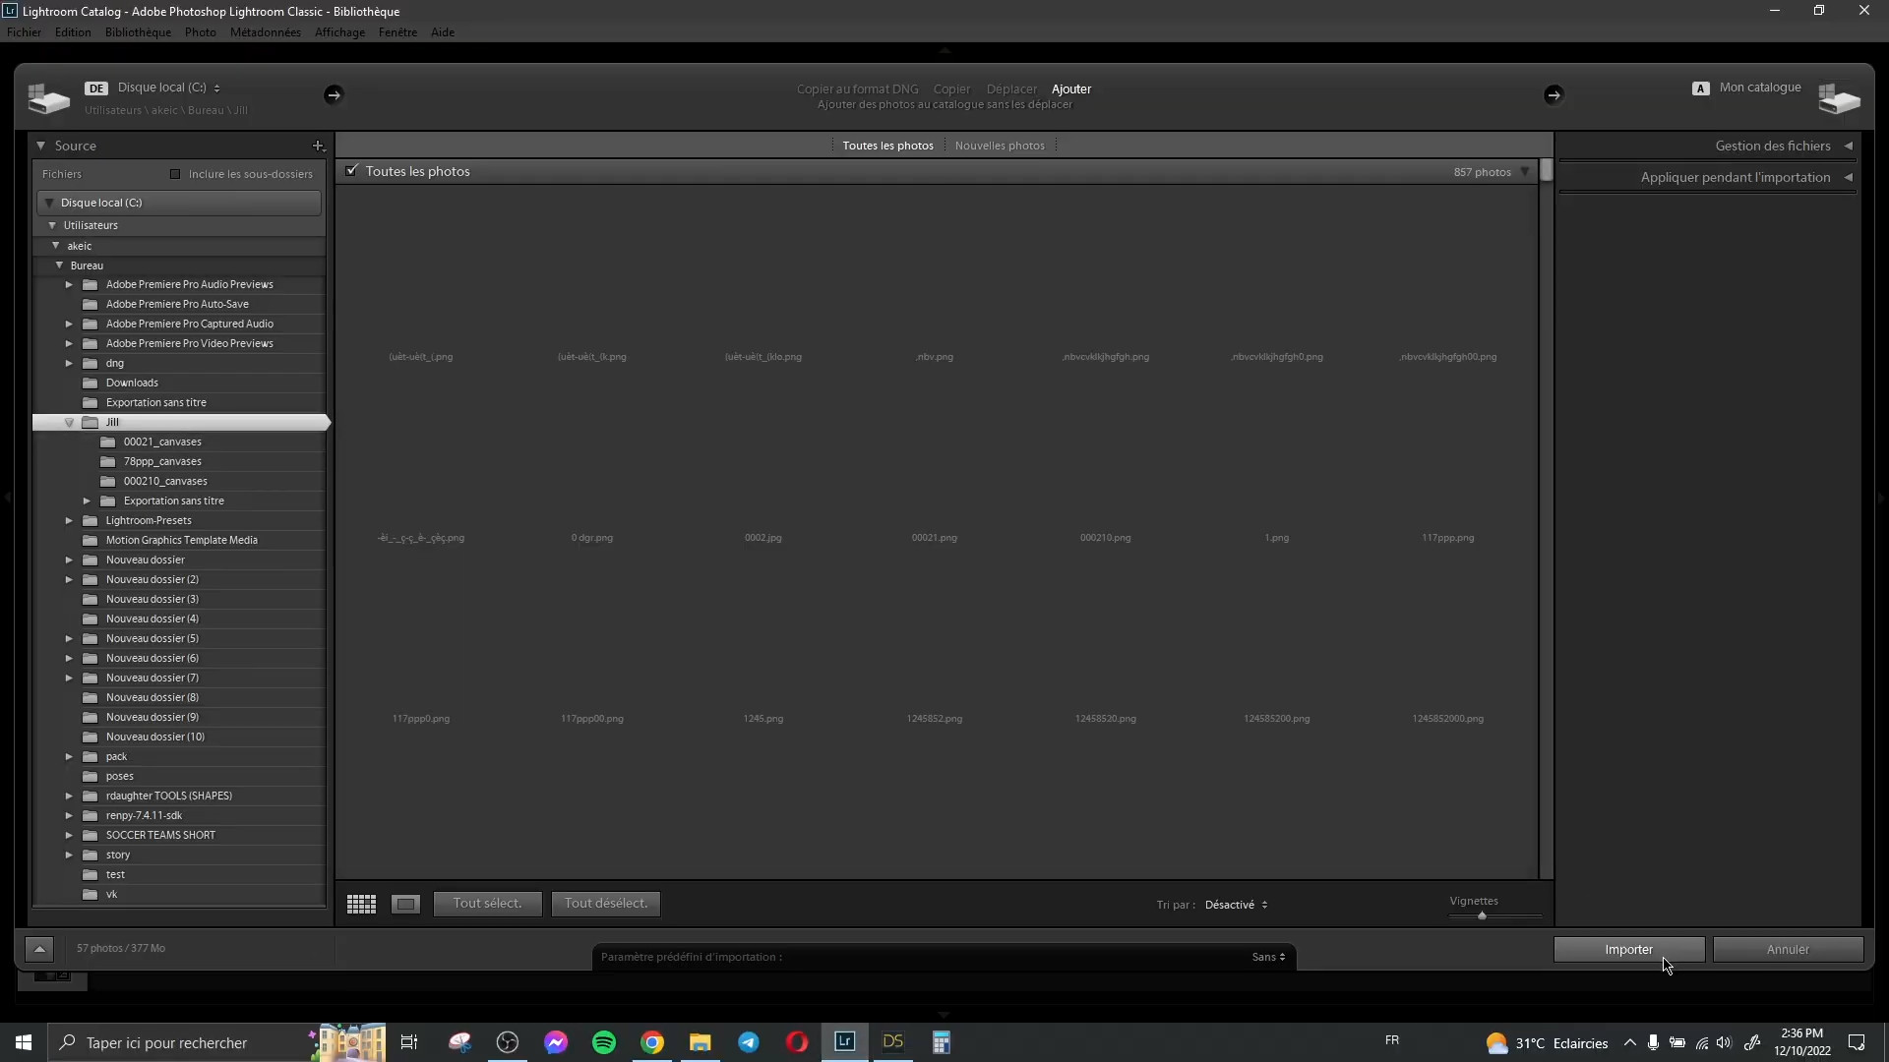Click the Mon catalogue drive icon

click(1839, 97)
